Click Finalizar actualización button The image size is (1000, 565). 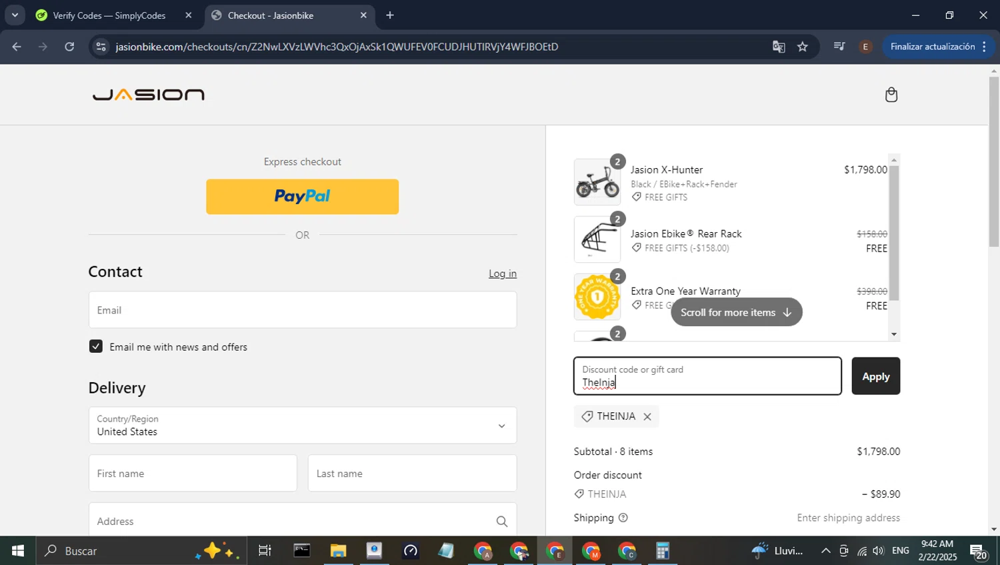tap(933, 47)
